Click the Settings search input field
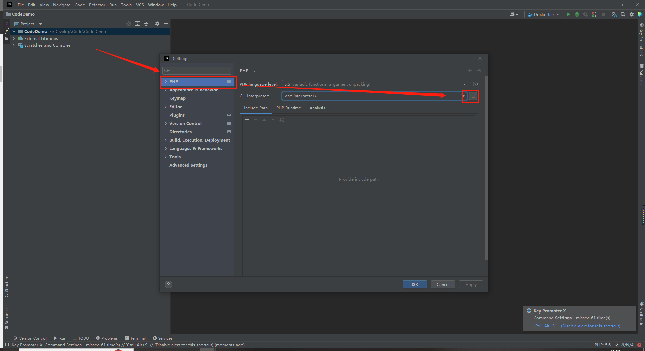Image resolution: width=645 pixels, height=351 pixels. (x=197, y=71)
